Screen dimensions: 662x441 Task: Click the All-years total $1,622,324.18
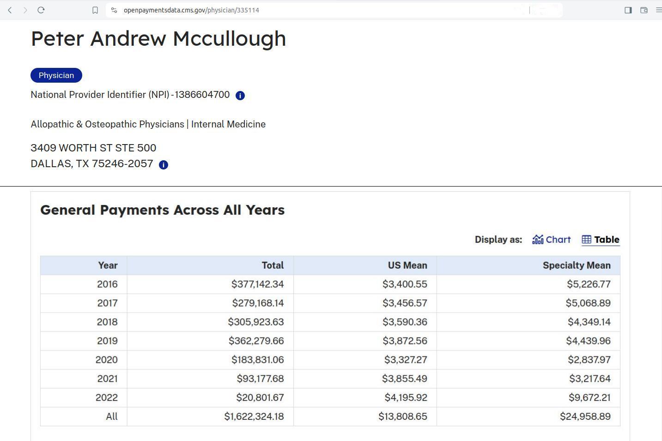pos(254,417)
